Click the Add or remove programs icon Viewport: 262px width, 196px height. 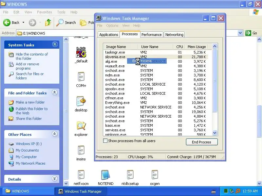(11, 64)
